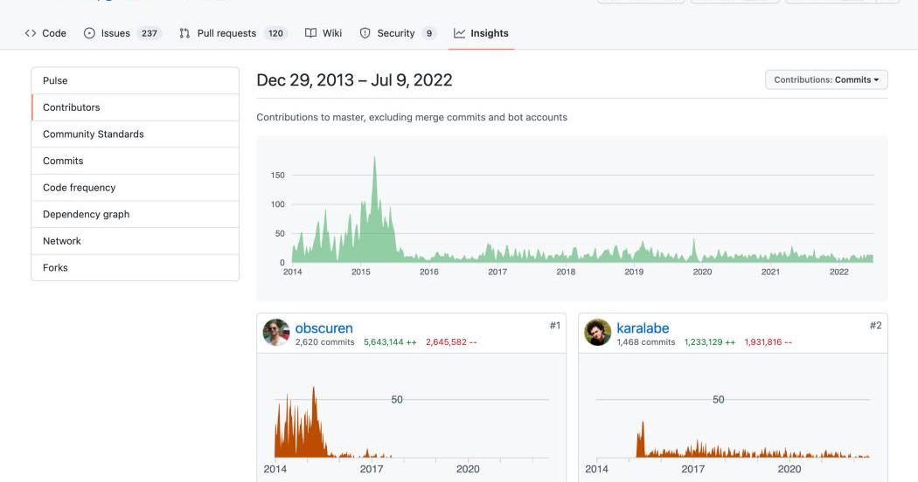The image size is (918, 482).
Task: Open the obscuren profile link
Action: [x=323, y=328]
